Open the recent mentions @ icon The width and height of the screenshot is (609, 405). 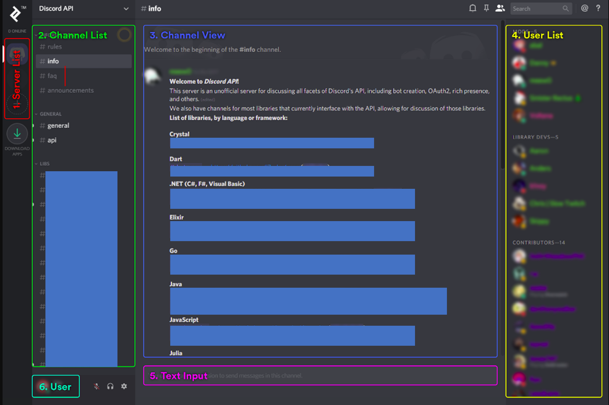click(584, 8)
